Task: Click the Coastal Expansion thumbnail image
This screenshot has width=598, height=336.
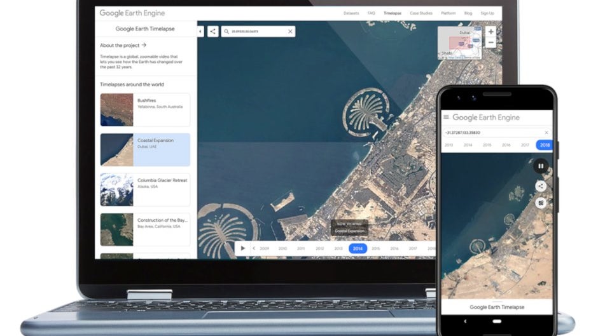Action: click(x=116, y=150)
